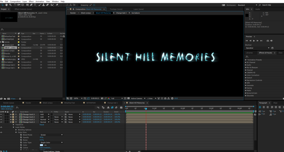
Task: Click the Opacity stopwatch in Outer Glow
Action: pos(21,137)
